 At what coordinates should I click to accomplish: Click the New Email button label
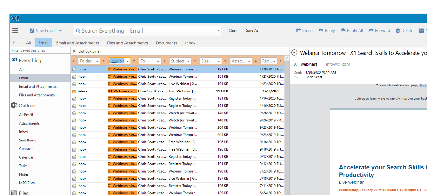(x=45, y=30)
